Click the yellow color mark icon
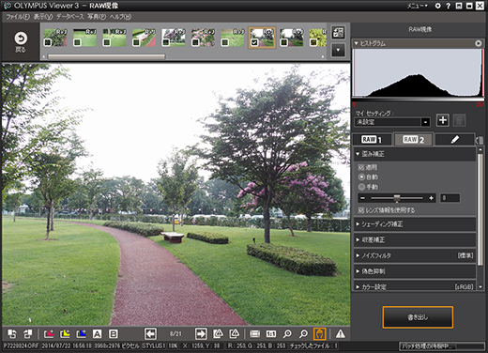This screenshot has height=353, width=488. [65, 334]
